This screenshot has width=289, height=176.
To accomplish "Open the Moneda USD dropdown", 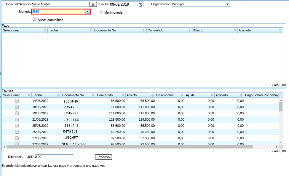I will [87, 12].
